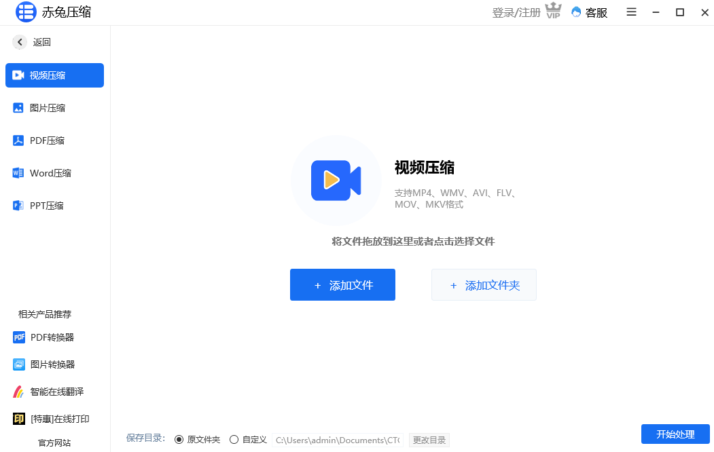Click the VIP crown icon
Image resolution: width=714 pixels, height=452 pixels.
tap(553, 10)
